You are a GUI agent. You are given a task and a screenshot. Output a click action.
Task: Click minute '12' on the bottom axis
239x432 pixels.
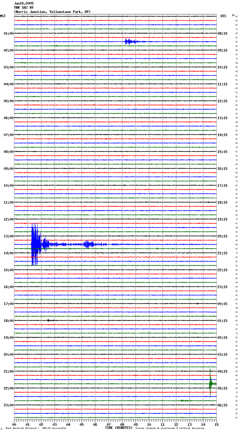click(x=176, y=424)
